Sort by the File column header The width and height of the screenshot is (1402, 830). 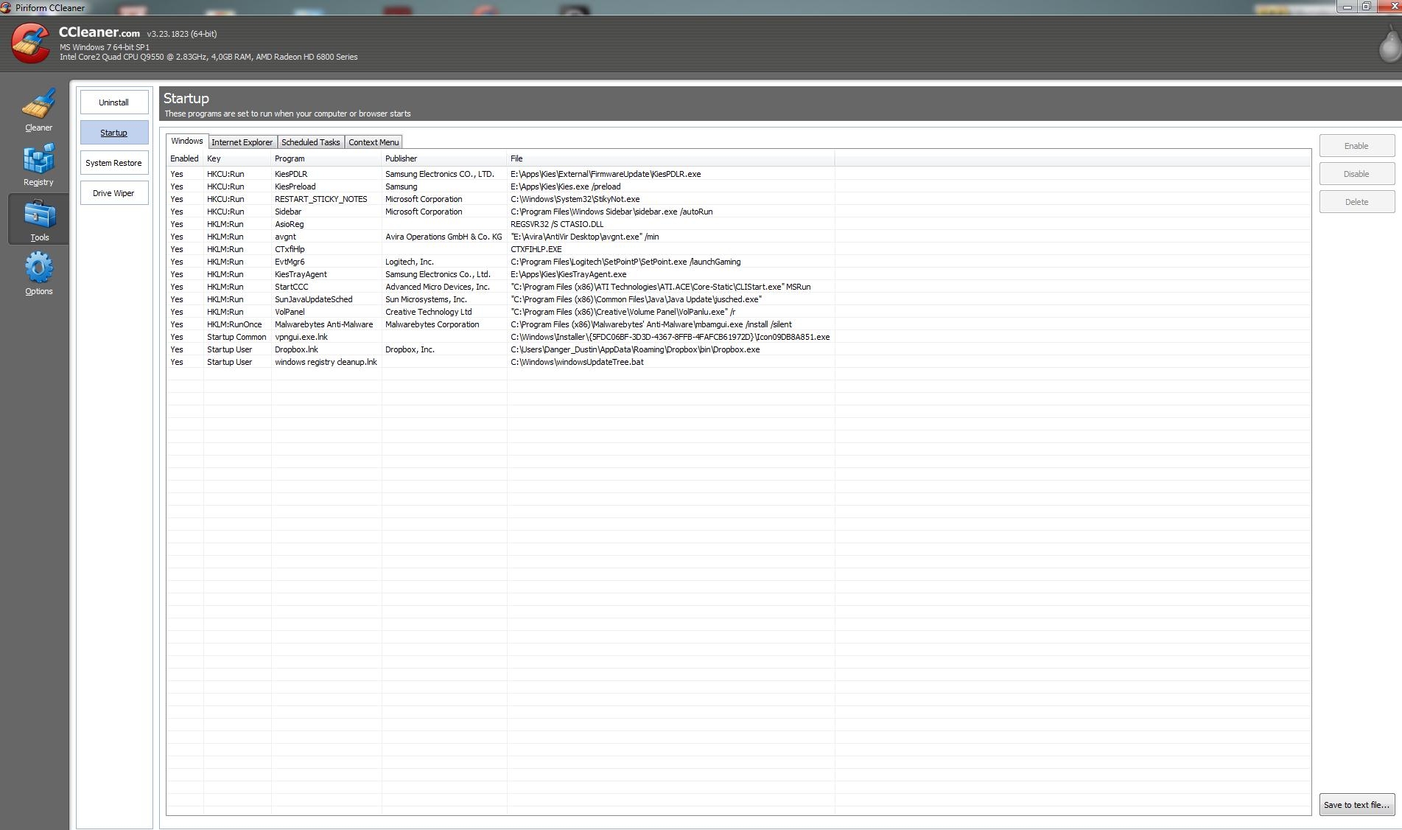coord(670,158)
